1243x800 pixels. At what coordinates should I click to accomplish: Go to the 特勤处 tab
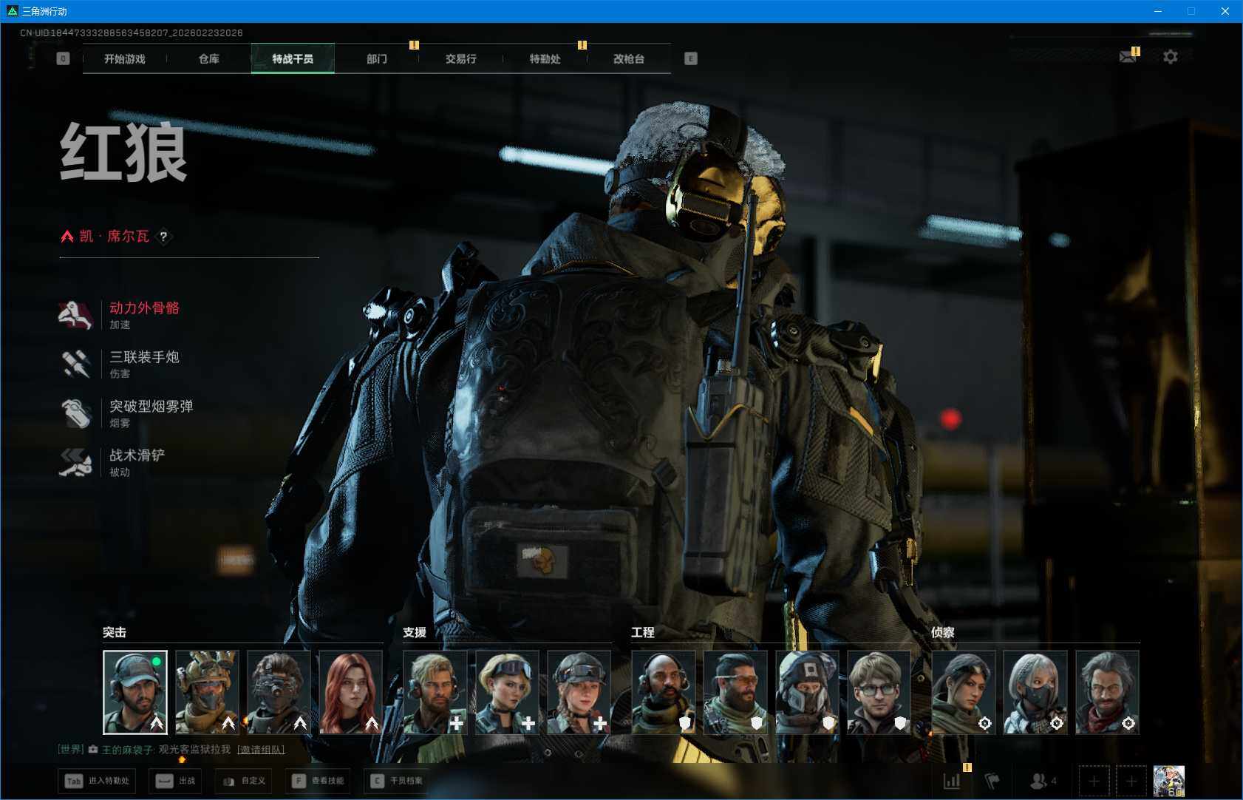pos(545,58)
